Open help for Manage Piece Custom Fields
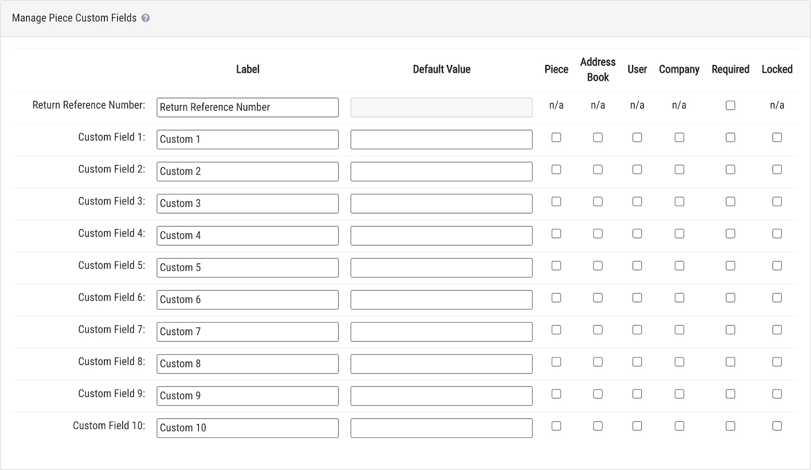 (146, 17)
